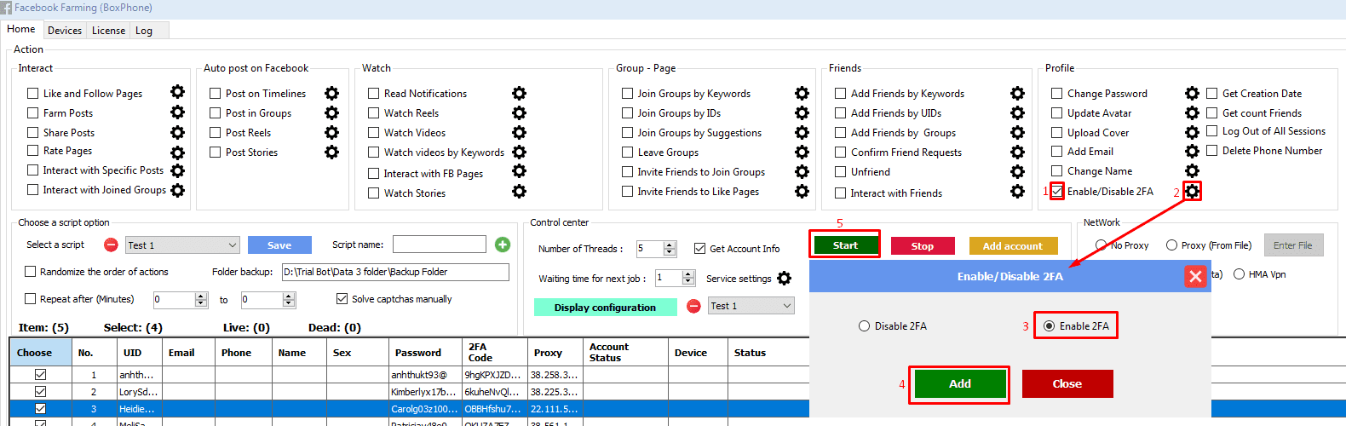Open the Select a script dropdown
The image size is (1346, 426).
tap(182, 245)
